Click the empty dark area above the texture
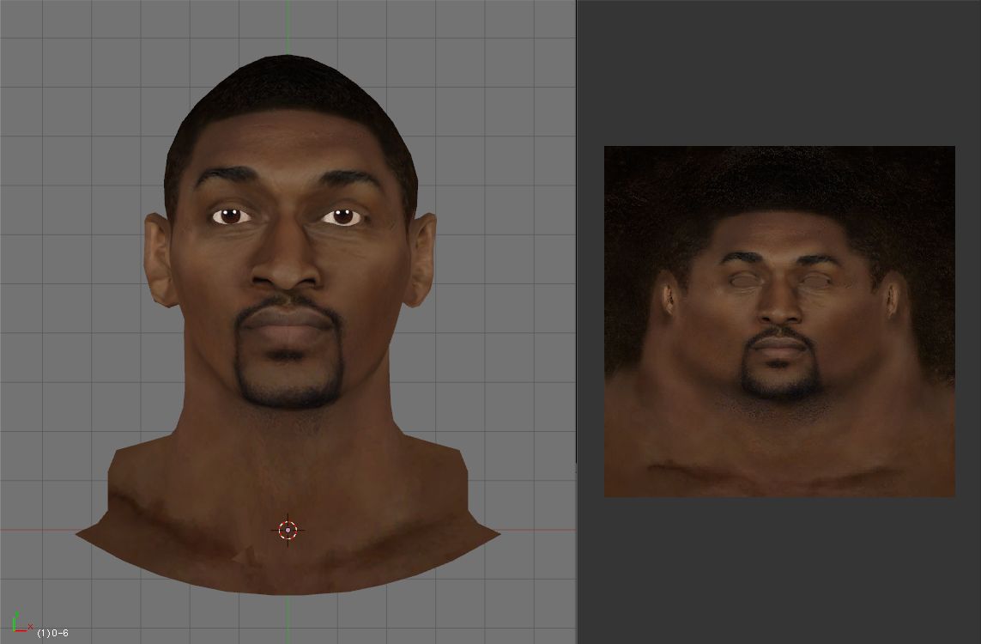 click(x=779, y=73)
